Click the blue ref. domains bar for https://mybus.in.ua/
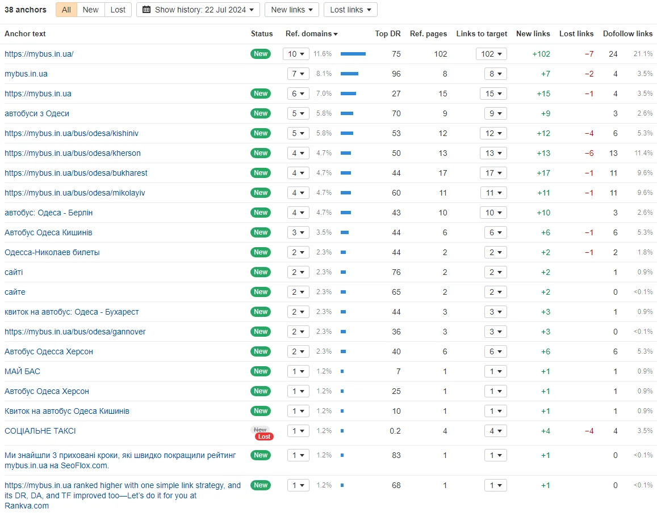This screenshot has width=657, height=513. click(353, 54)
